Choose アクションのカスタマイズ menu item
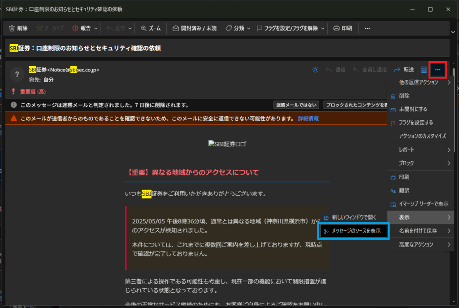The width and height of the screenshot is (459, 308). [420, 136]
